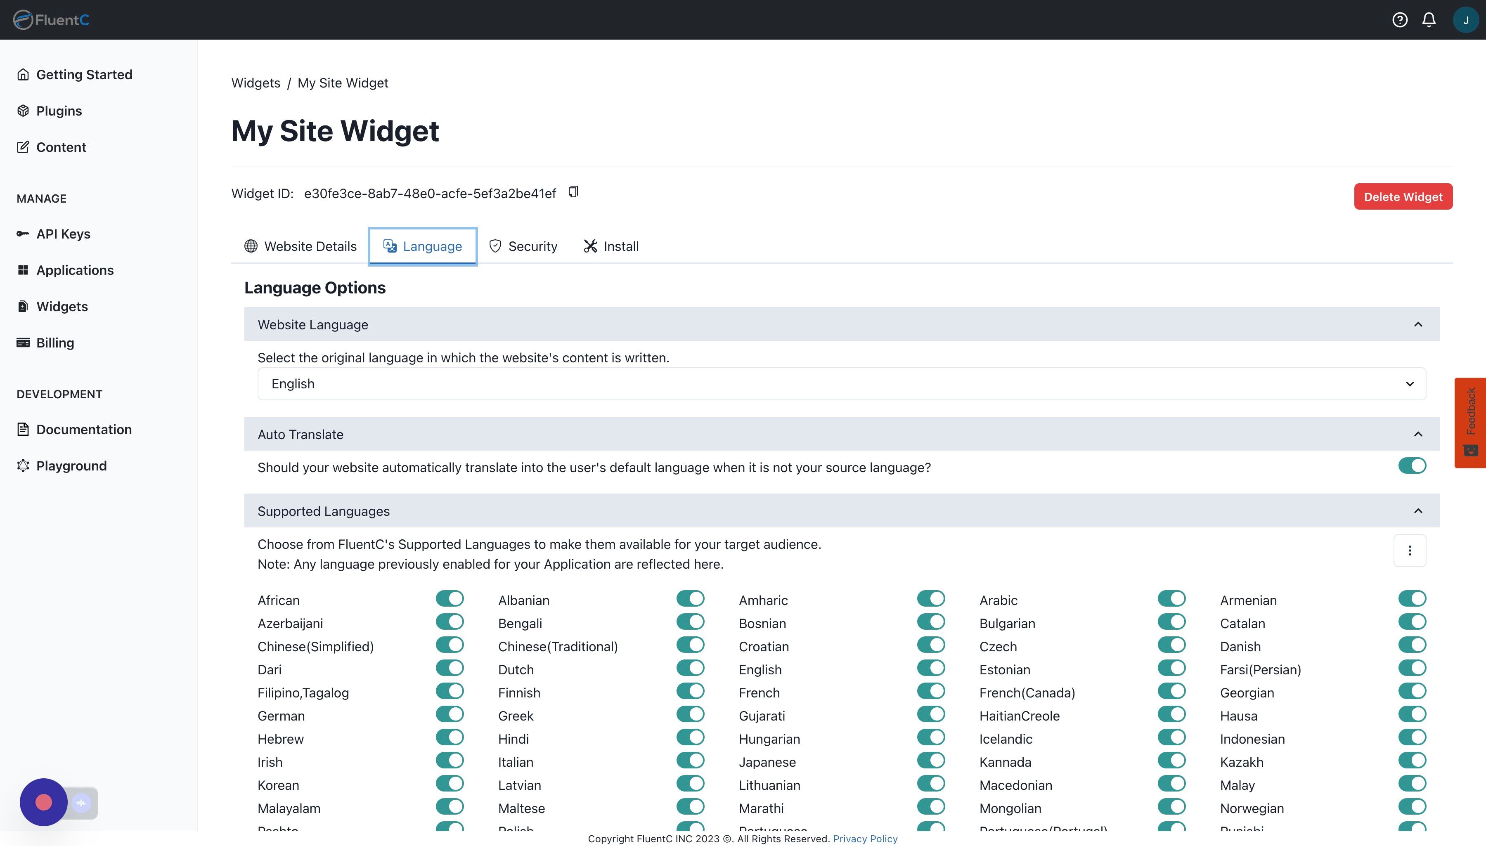Open the notifications bell
1486x846 pixels.
click(1429, 20)
